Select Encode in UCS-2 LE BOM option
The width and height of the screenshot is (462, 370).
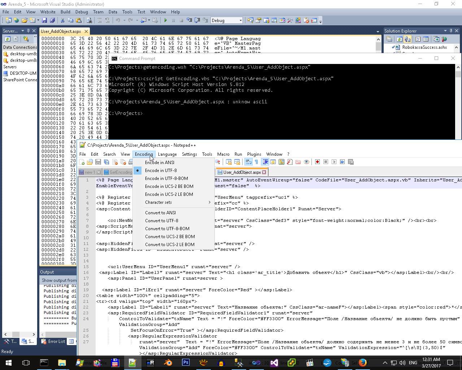click(x=169, y=194)
